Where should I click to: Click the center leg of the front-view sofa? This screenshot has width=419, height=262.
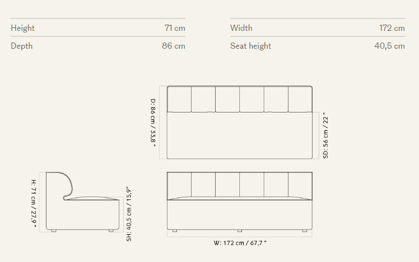tap(240, 230)
